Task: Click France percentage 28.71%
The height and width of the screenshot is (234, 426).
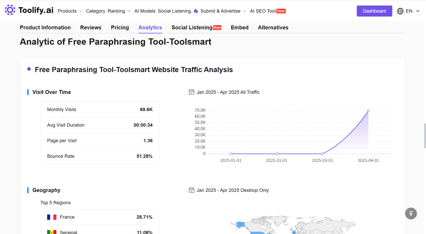Action: point(144,217)
